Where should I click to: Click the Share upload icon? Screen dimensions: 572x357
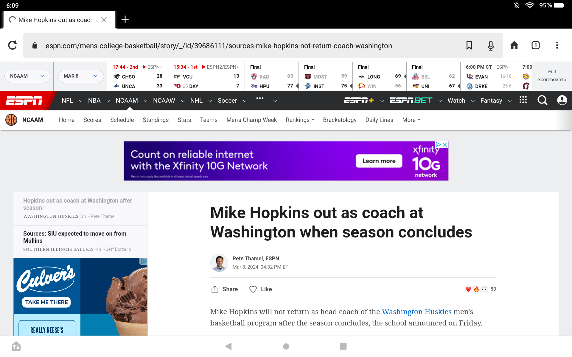[215, 289]
